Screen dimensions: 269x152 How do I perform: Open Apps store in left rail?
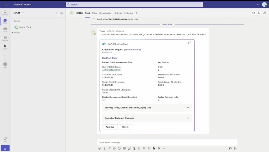5,65
